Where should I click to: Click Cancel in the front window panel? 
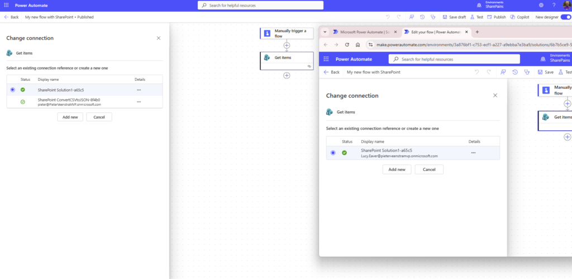click(429, 169)
